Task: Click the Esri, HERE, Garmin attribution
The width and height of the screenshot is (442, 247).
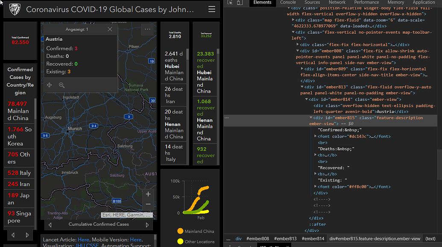Action: [127, 215]
